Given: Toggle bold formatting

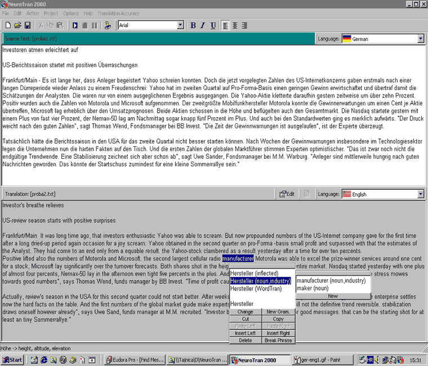Looking at the screenshot, I should [x=193, y=25].
